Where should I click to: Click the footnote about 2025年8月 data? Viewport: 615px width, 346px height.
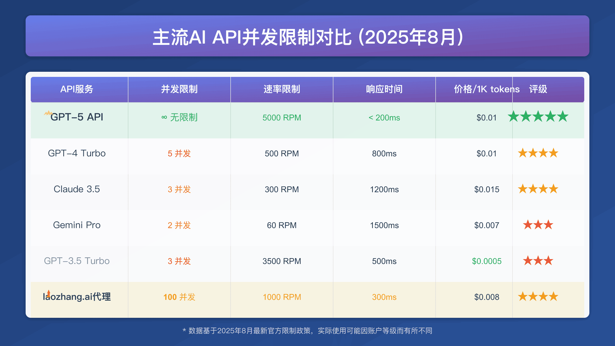pyautogui.click(x=307, y=331)
